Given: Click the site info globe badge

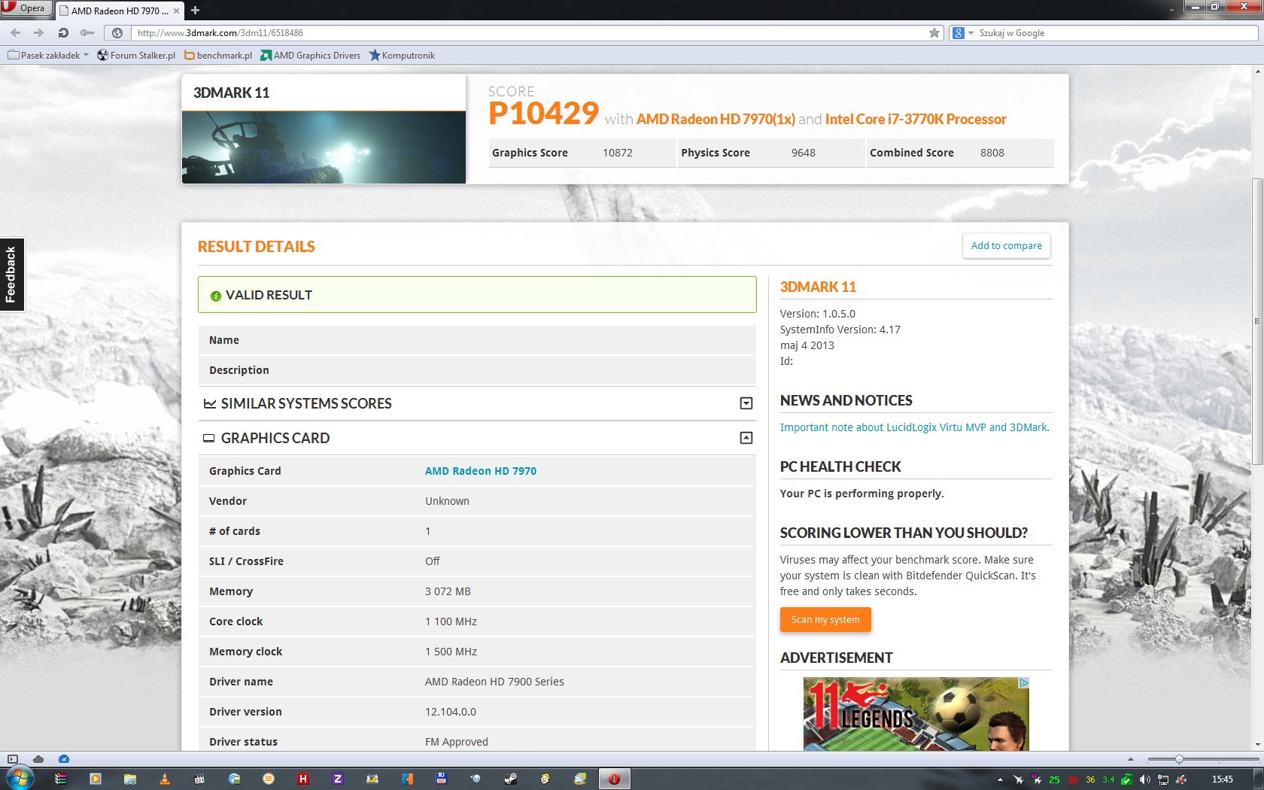Looking at the screenshot, I should point(117,33).
